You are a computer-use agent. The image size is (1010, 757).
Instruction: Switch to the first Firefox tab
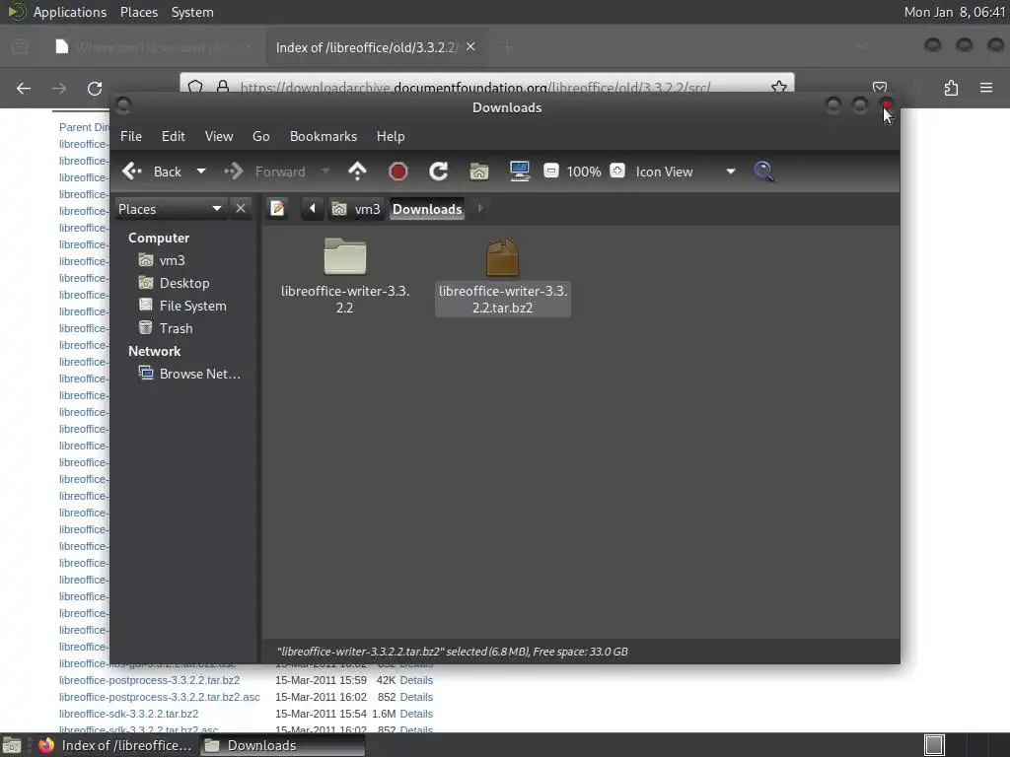tap(155, 47)
